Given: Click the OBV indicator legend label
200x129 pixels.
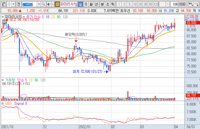Looking at the screenshot, I should point(9,103).
